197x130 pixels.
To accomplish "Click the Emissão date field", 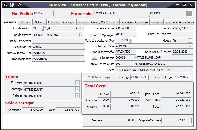I will (x=182, y=28).
